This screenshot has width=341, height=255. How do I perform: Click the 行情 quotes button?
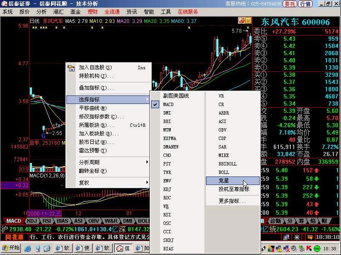tap(305, 4)
